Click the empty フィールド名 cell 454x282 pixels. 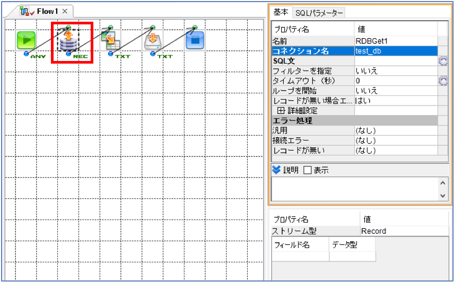coord(300,257)
